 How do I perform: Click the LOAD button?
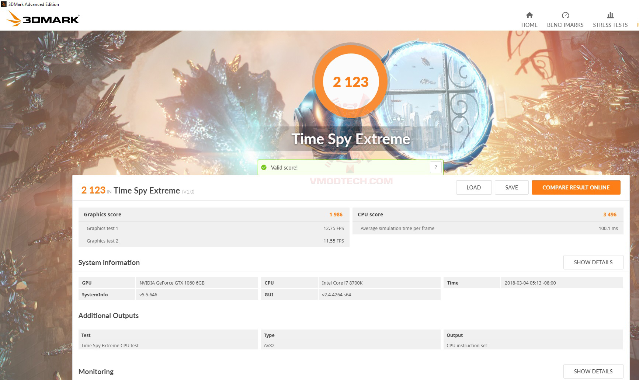tap(474, 187)
